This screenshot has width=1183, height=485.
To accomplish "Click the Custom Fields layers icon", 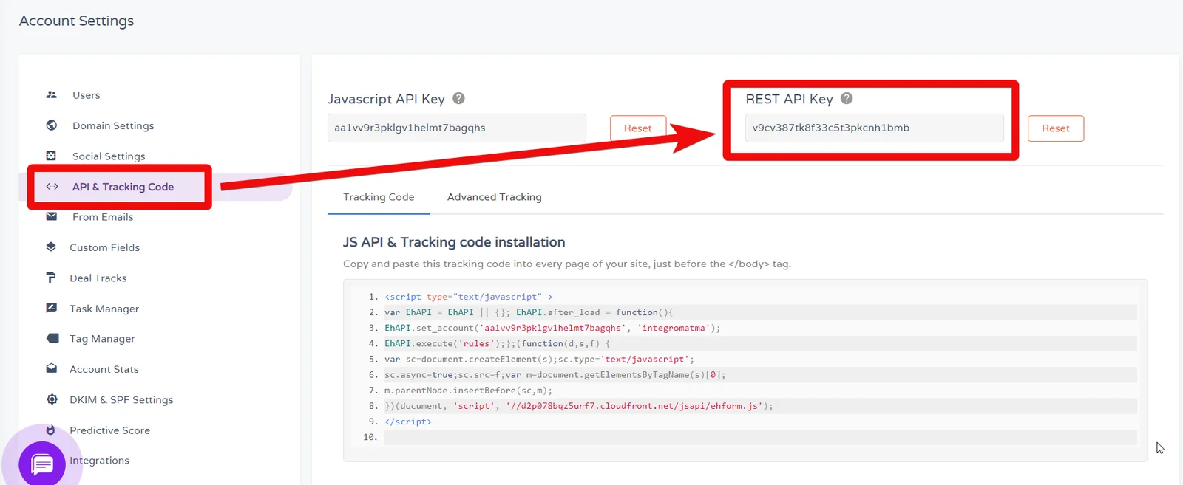I will 51,247.
